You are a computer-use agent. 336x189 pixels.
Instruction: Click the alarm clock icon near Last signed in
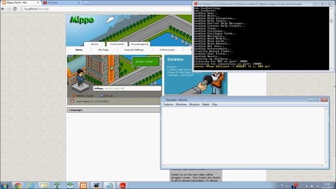pos(72,101)
